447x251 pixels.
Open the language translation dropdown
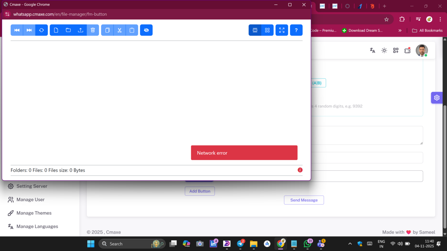point(372,51)
